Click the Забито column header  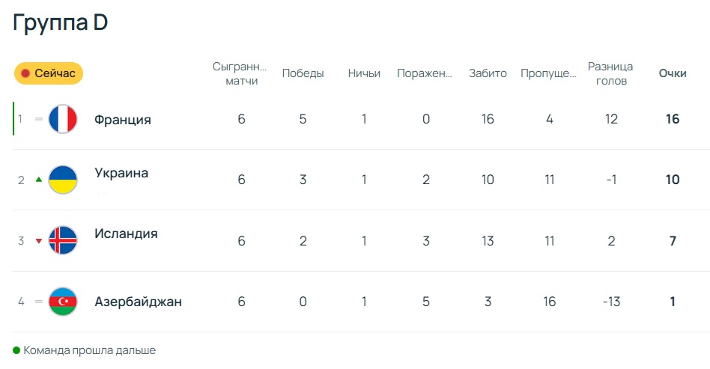(488, 73)
